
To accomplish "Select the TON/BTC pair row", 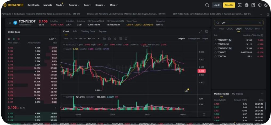I will 239,52.
